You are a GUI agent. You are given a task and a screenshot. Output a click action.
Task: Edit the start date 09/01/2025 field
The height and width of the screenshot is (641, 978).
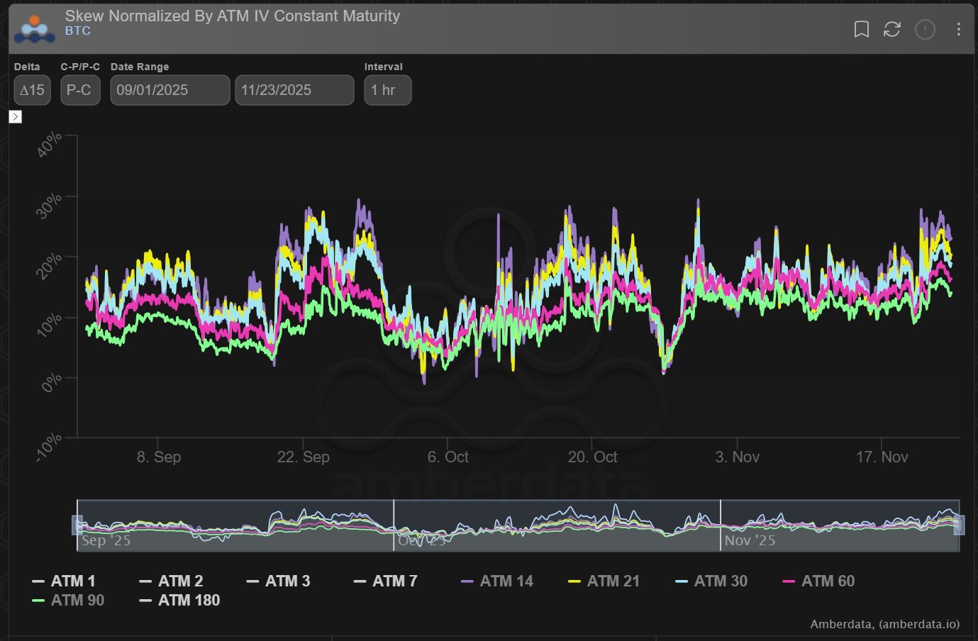pyautogui.click(x=170, y=90)
